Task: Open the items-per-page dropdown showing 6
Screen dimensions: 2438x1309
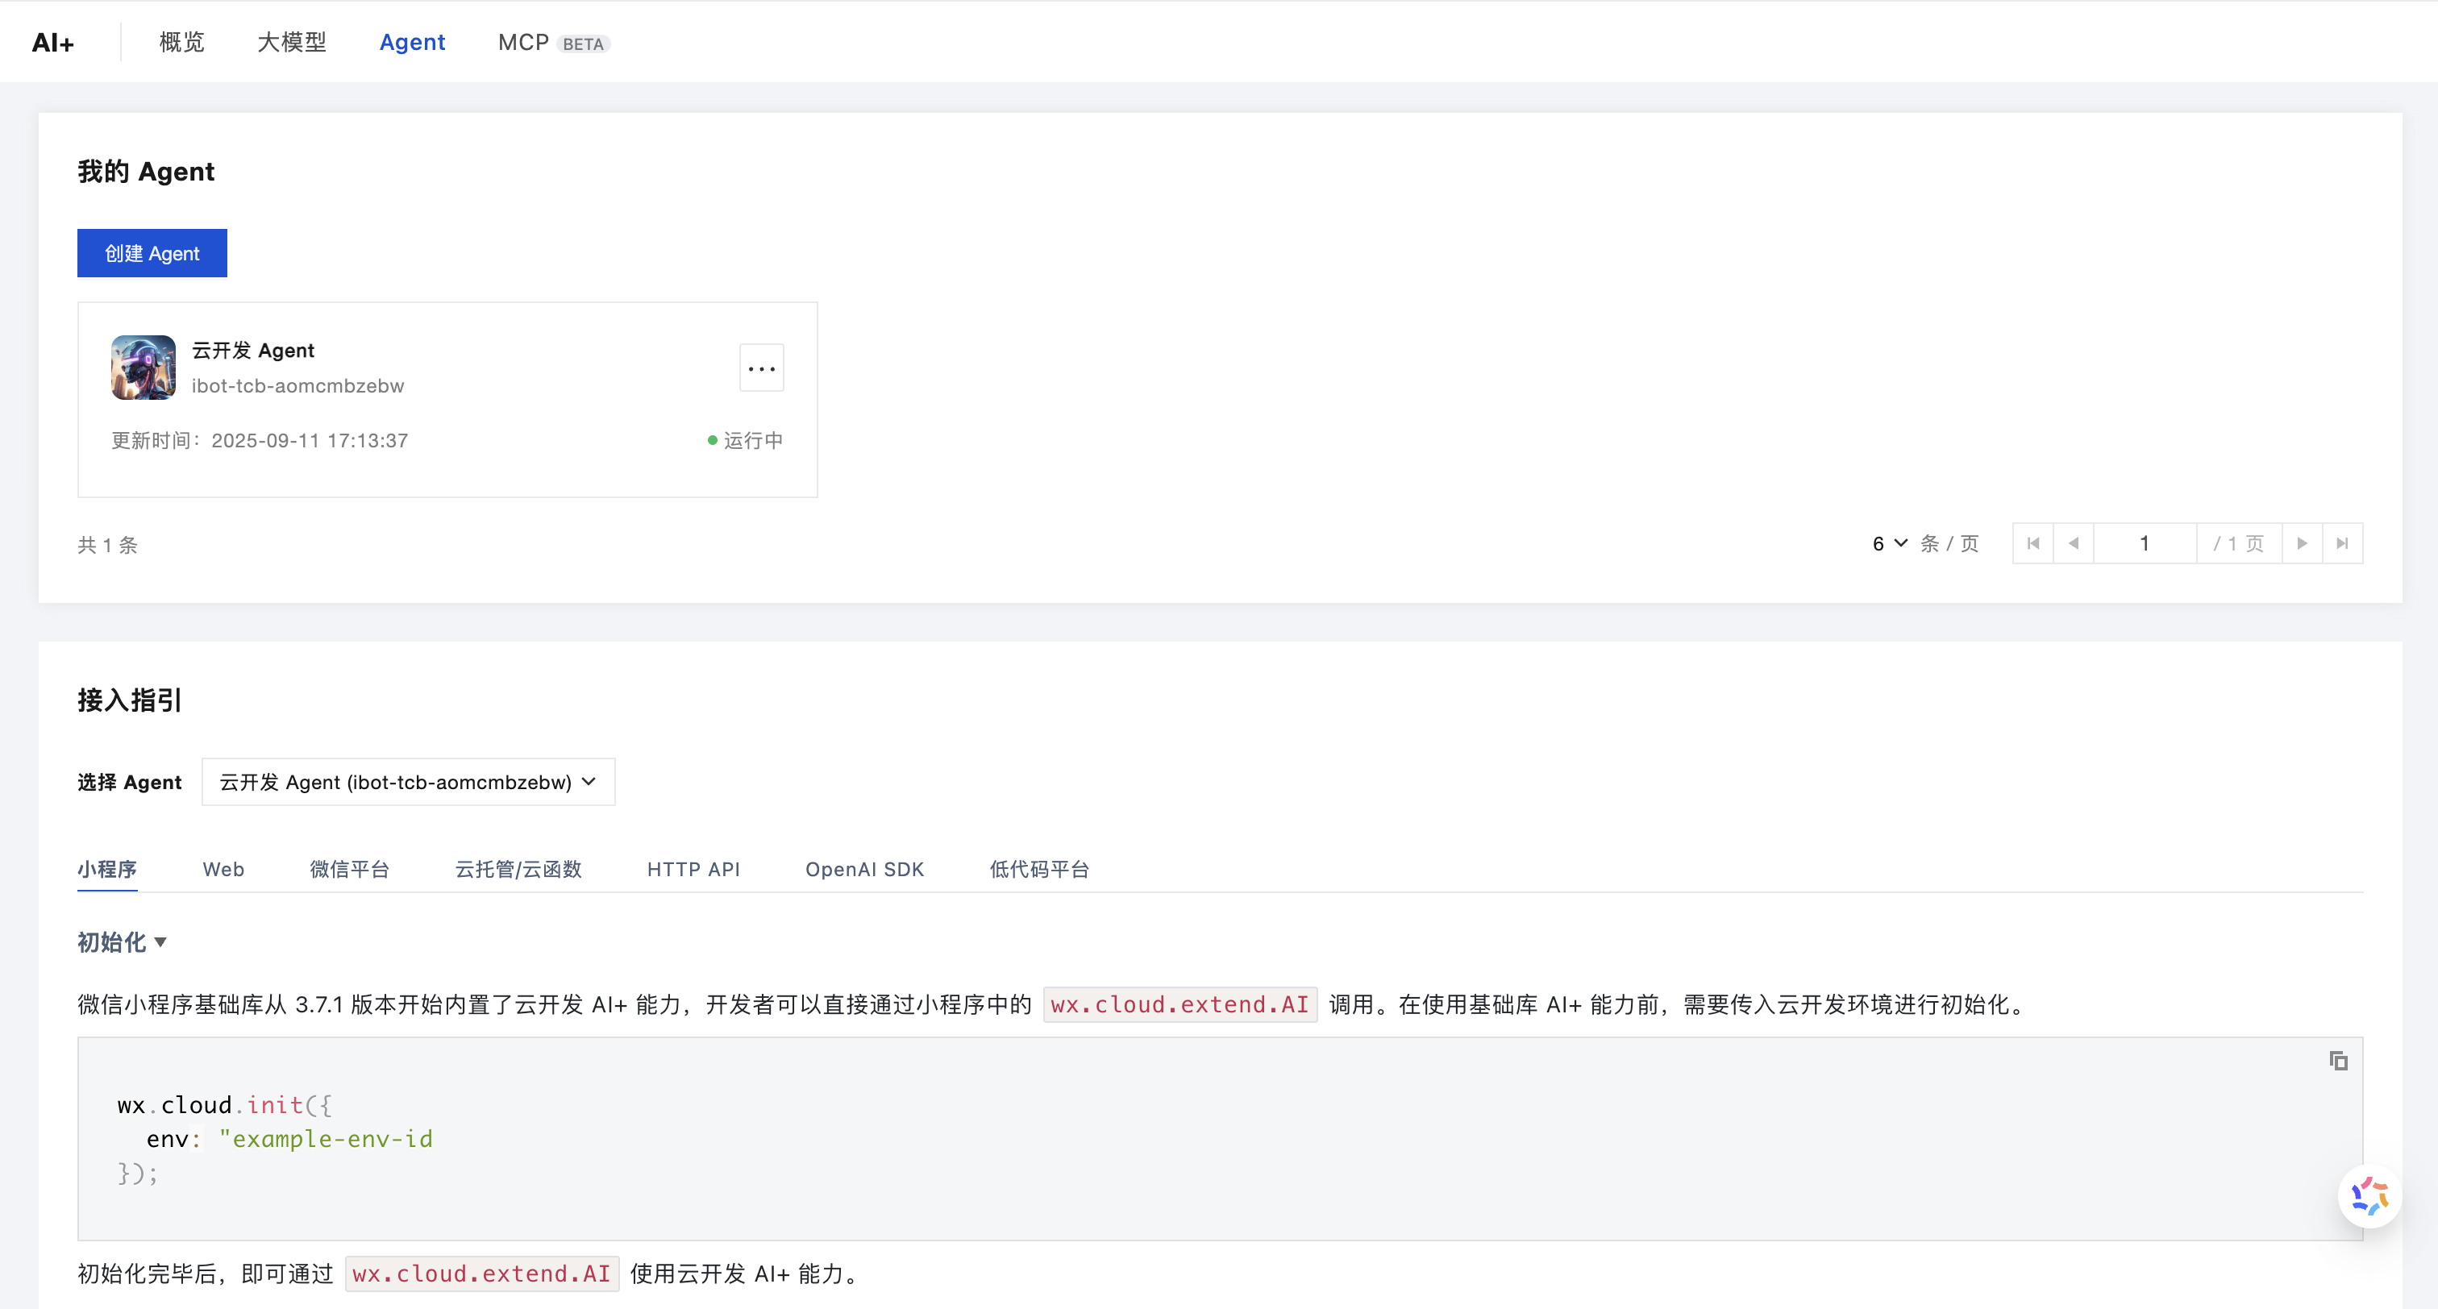Action: tap(1889, 543)
